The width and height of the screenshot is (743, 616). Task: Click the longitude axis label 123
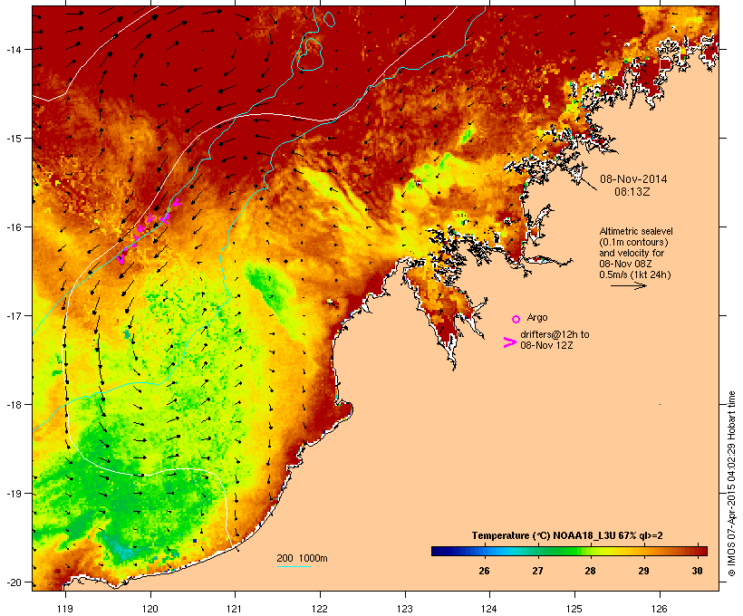click(x=405, y=609)
